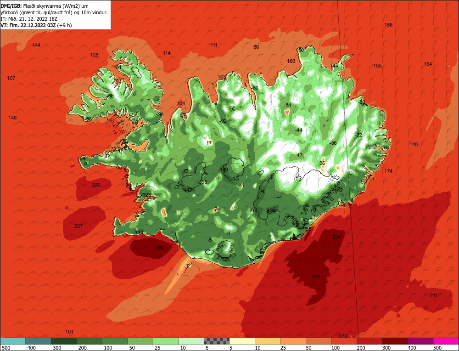Viewport: 459px width, 351px height.
Task: Click the value 226 west of Iceland
Action: pyautogui.click(x=96, y=185)
